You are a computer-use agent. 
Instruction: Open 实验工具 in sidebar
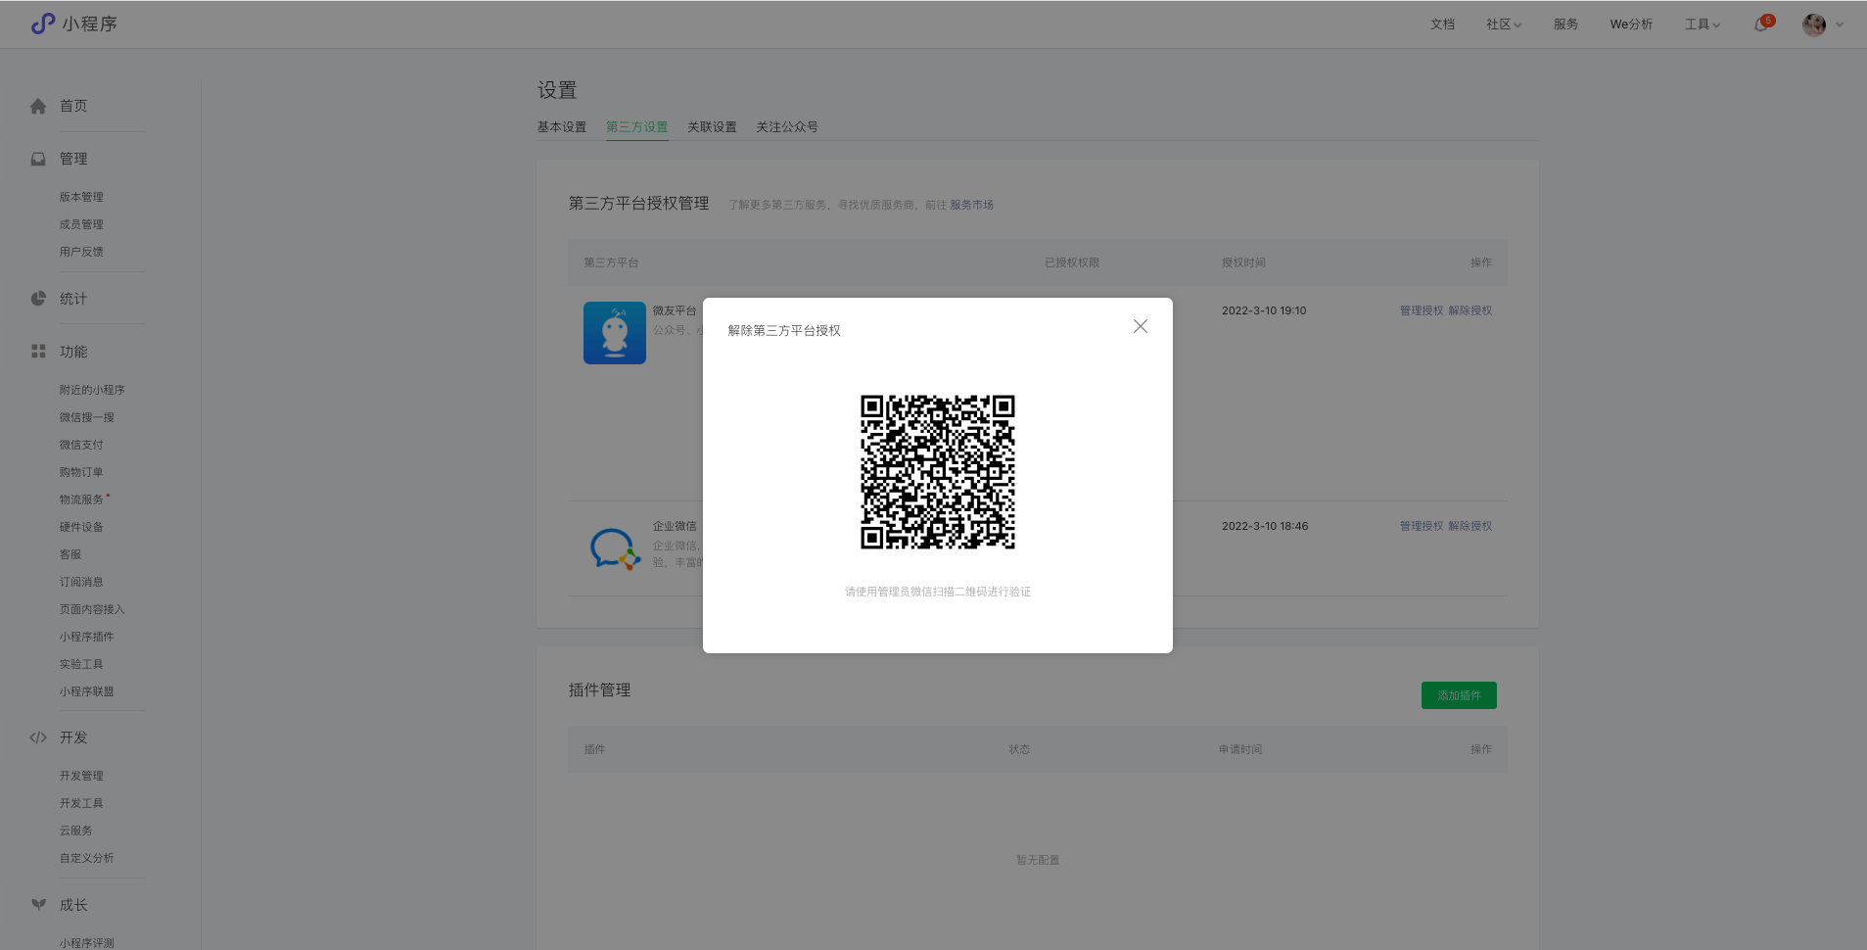coord(81,664)
